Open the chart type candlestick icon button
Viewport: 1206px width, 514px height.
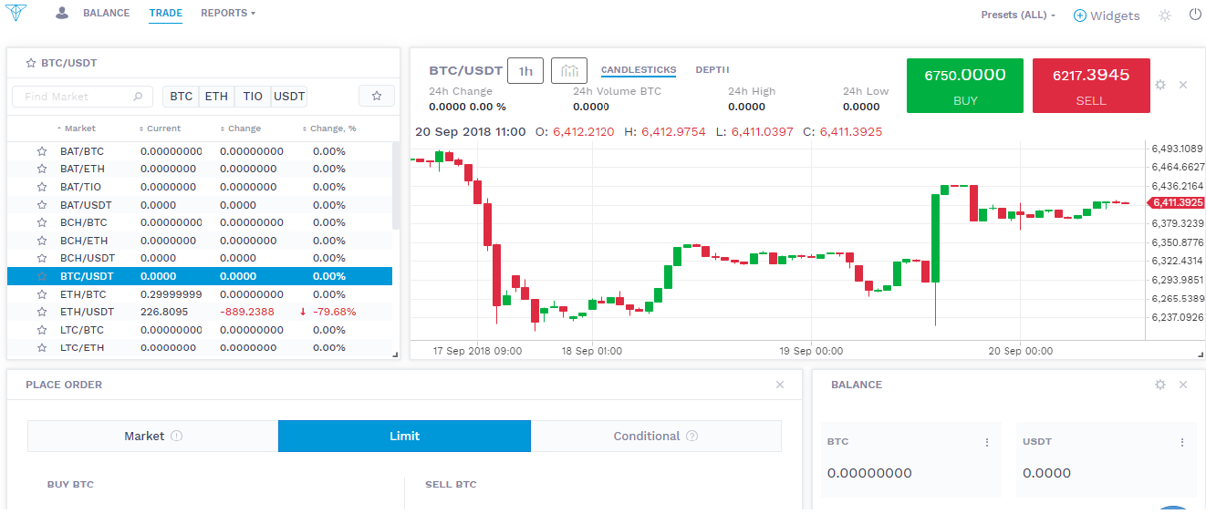click(570, 71)
